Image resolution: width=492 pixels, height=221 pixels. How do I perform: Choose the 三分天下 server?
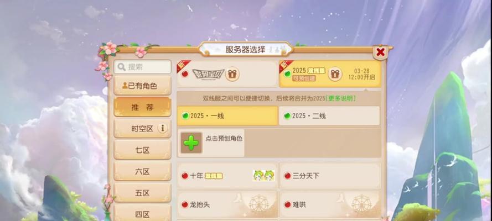pyautogui.click(x=330, y=176)
